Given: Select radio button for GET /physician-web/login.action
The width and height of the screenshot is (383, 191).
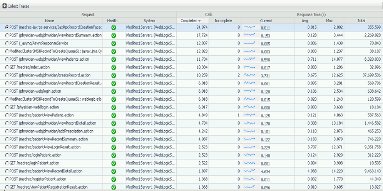Looking at the screenshot, I should coord(7,107).
